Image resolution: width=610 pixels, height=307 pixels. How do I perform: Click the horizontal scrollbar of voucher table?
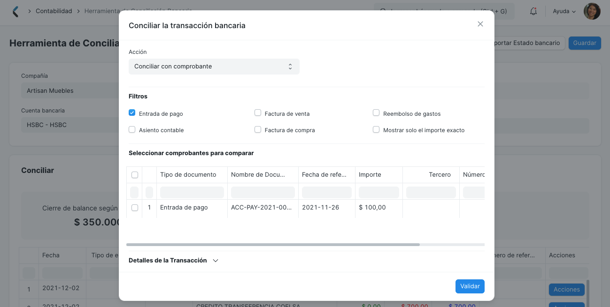(273, 245)
